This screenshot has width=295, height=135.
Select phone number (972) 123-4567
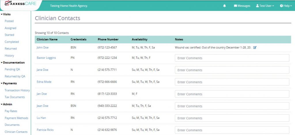pos(107,47)
